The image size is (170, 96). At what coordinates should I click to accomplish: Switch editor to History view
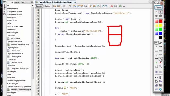(x=47, y=6)
